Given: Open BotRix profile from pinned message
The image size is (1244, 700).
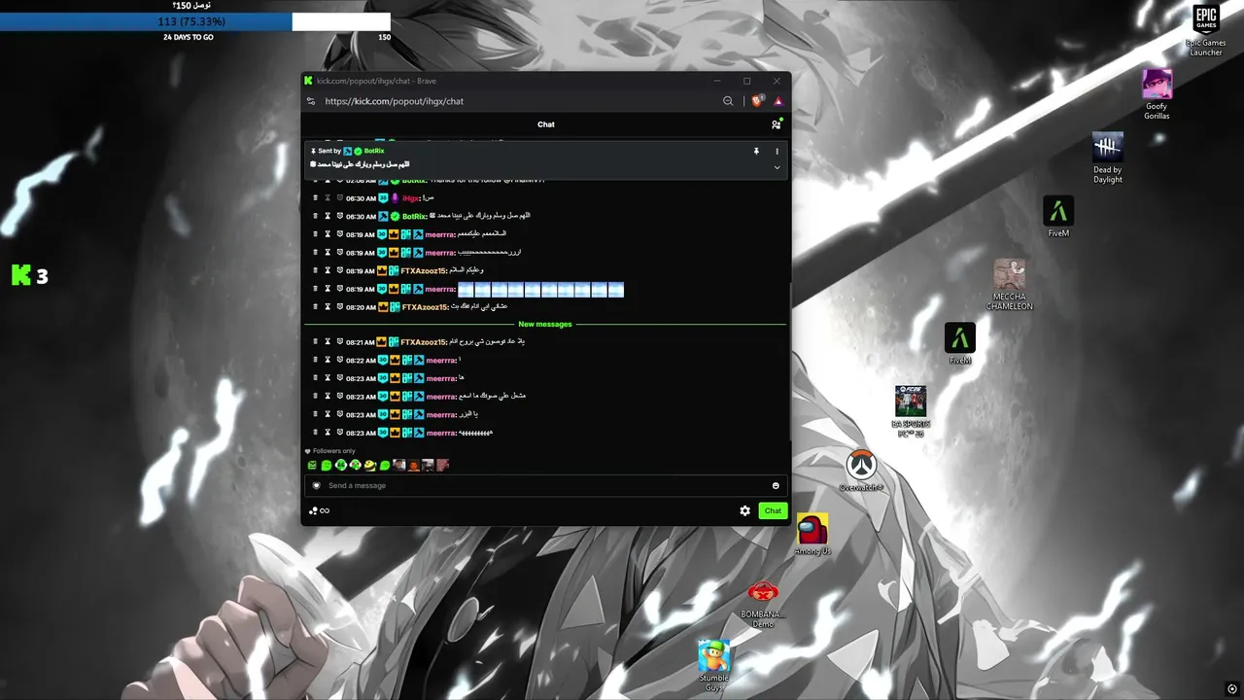Looking at the screenshot, I should point(374,151).
